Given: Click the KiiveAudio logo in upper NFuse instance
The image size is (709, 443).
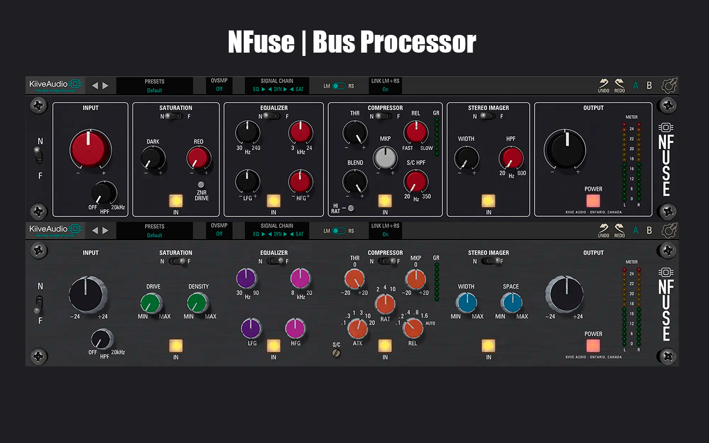Looking at the screenshot, I should point(56,85).
